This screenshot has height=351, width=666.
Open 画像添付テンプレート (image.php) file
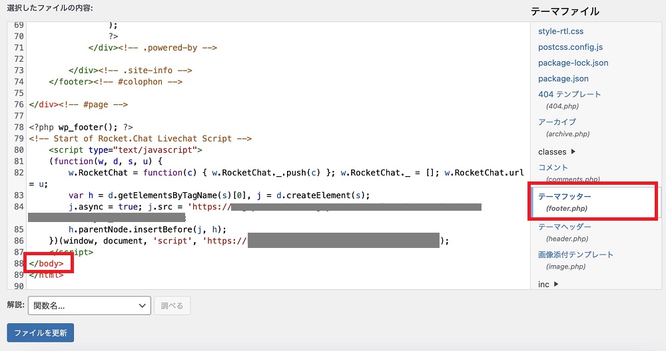[575, 255]
